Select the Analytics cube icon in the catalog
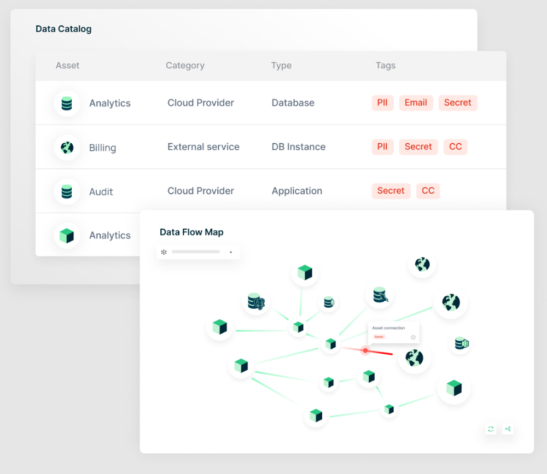The height and width of the screenshot is (474, 547). [x=67, y=235]
